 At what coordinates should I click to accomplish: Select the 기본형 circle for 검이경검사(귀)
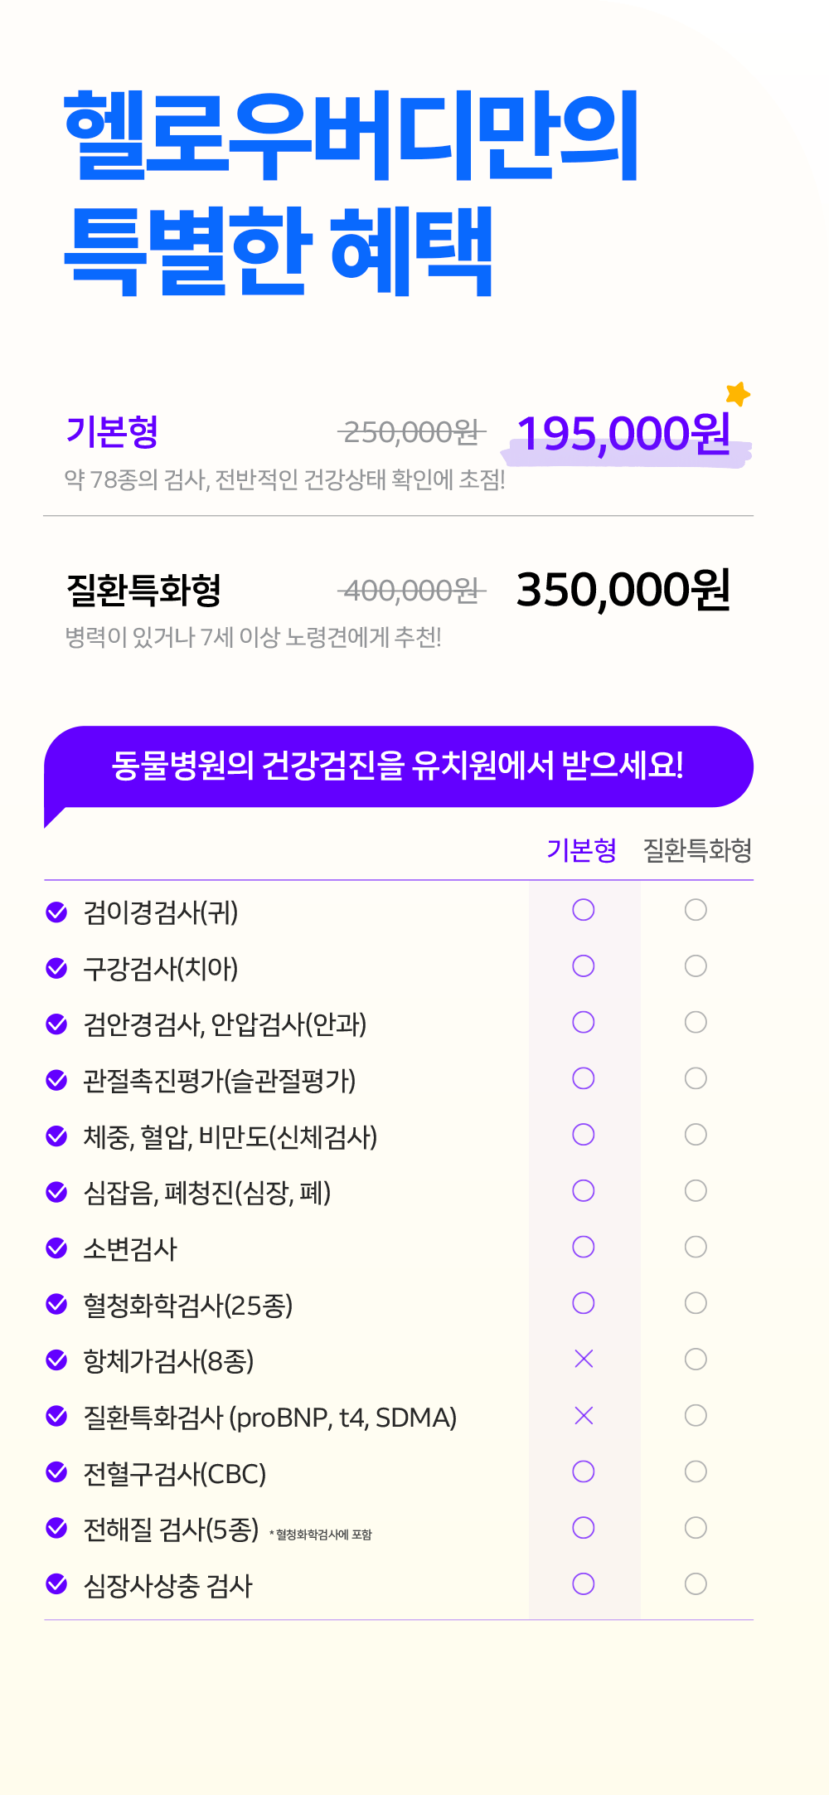tap(584, 910)
